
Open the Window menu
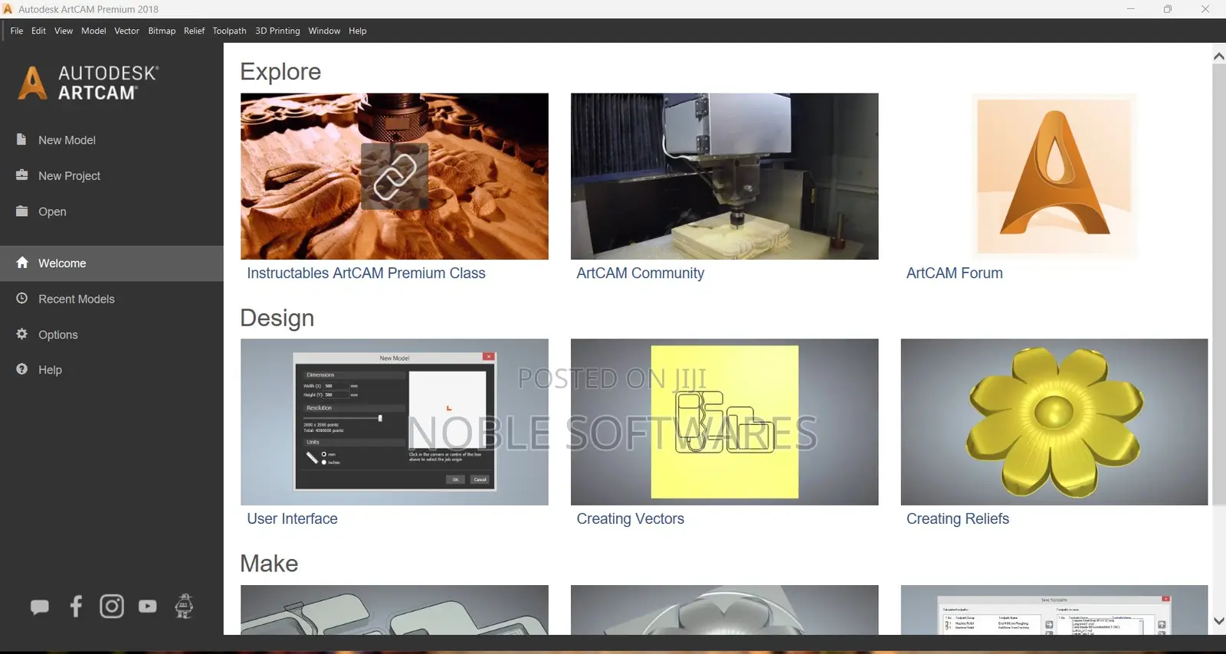pos(324,31)
